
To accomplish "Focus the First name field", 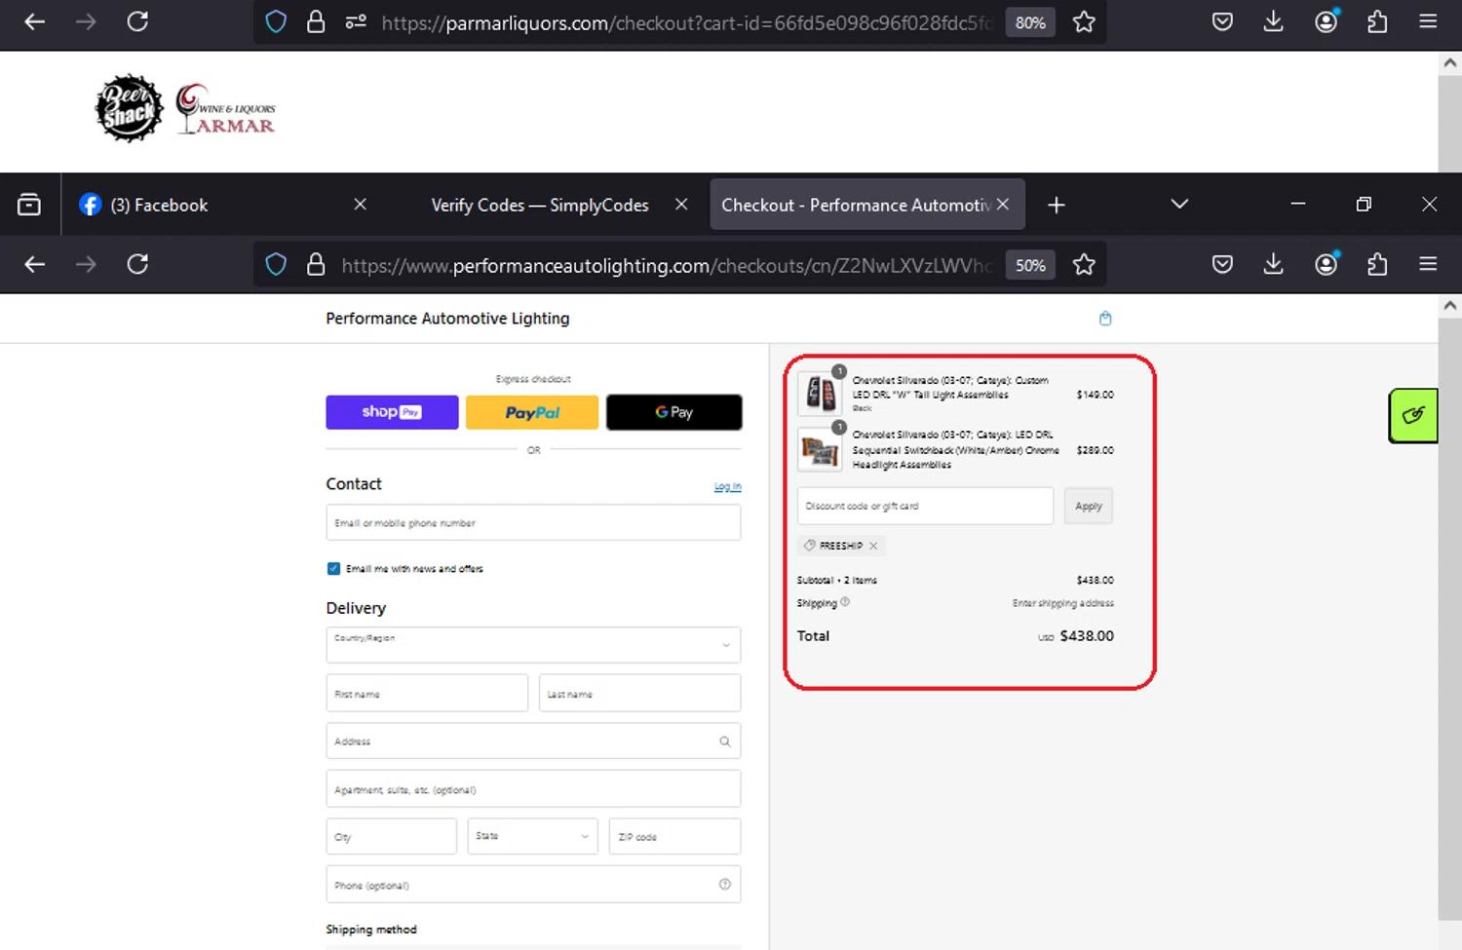I will click(427, 693).
